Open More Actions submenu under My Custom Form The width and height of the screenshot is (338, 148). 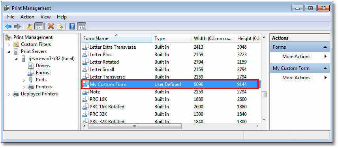tap(300, 78)
